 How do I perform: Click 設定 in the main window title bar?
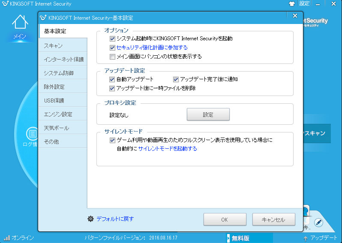(x=304, y=3)
